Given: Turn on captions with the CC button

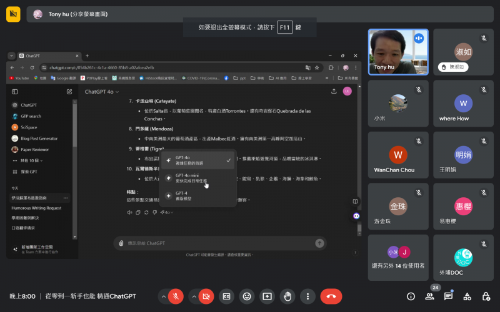Looking at the screenshot, I should point(226,296).
